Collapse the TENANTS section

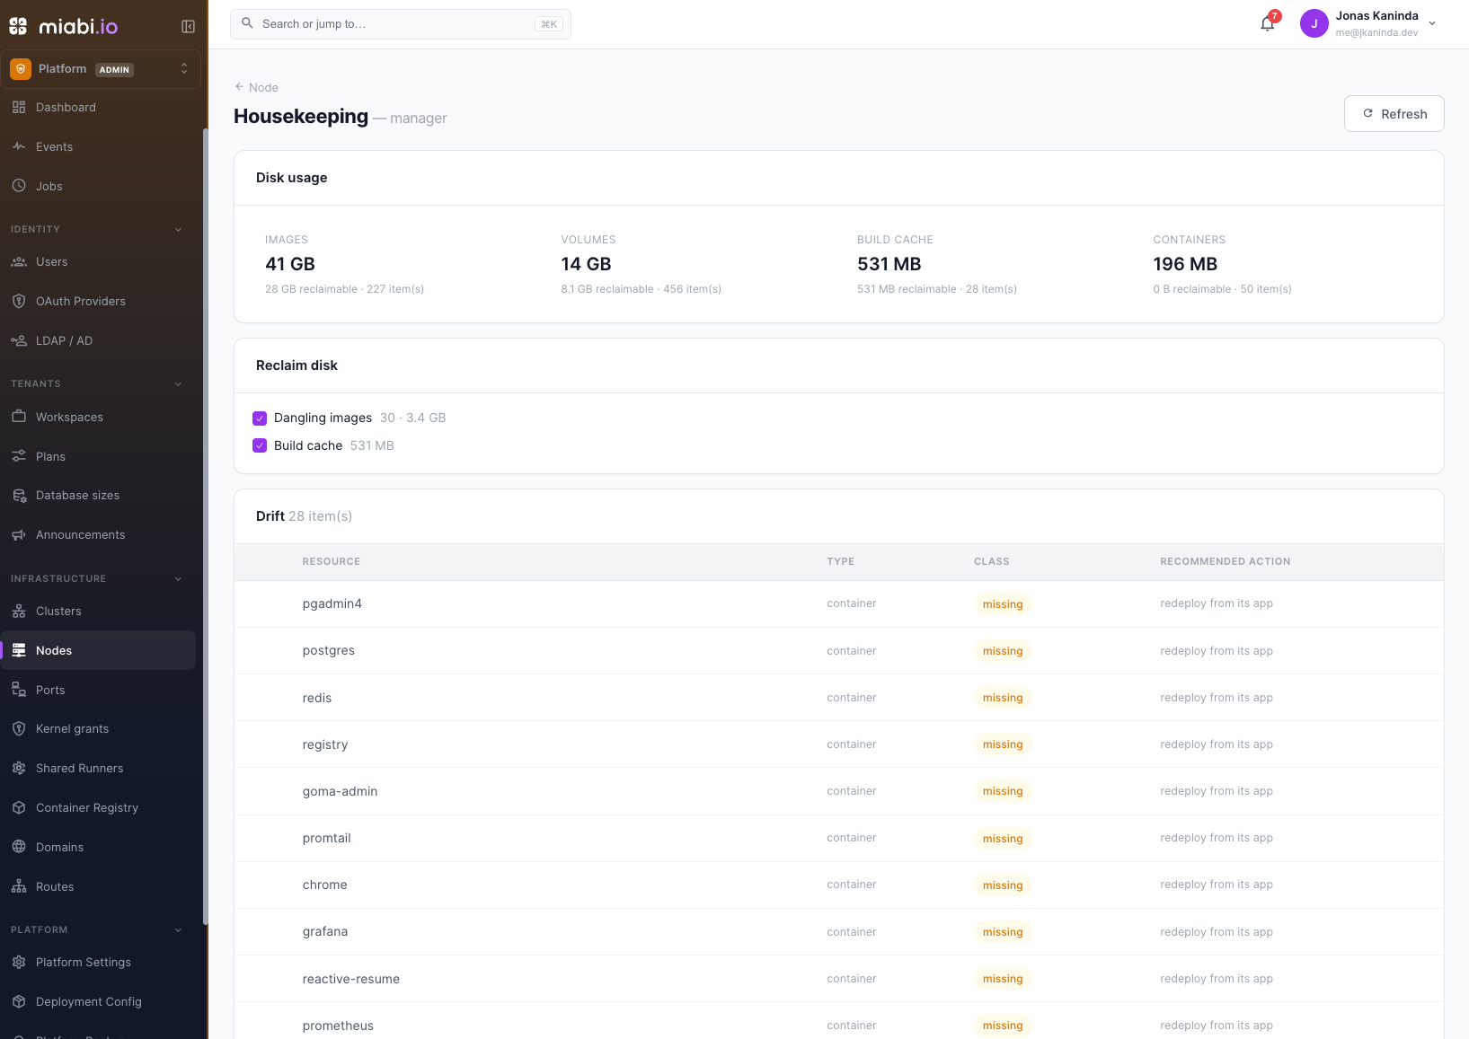click(178, 384)
